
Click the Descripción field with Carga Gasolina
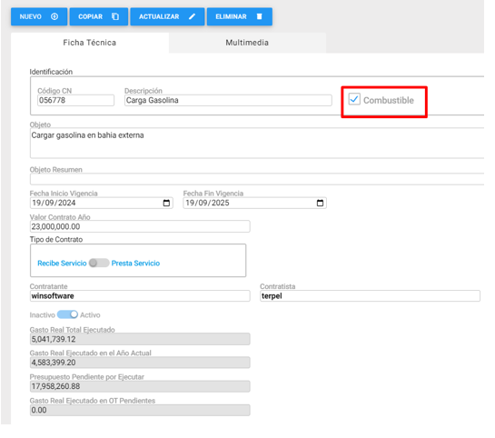pos(228,101)
